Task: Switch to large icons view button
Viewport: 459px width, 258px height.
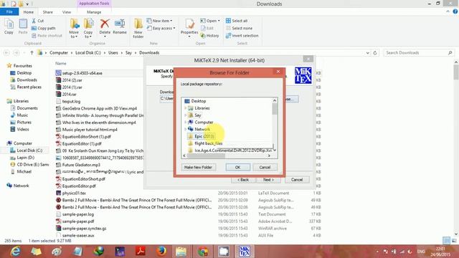Action: pos(454,241)
